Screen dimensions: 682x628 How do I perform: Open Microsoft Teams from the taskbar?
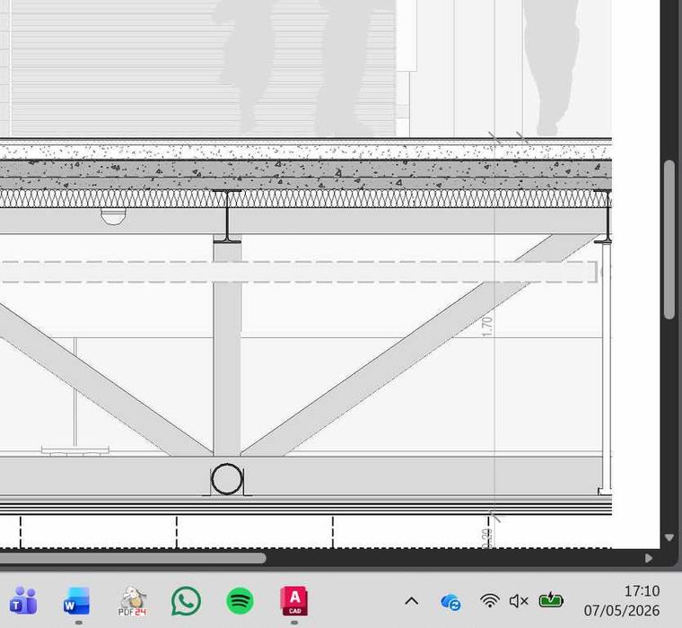pos(23,600)
